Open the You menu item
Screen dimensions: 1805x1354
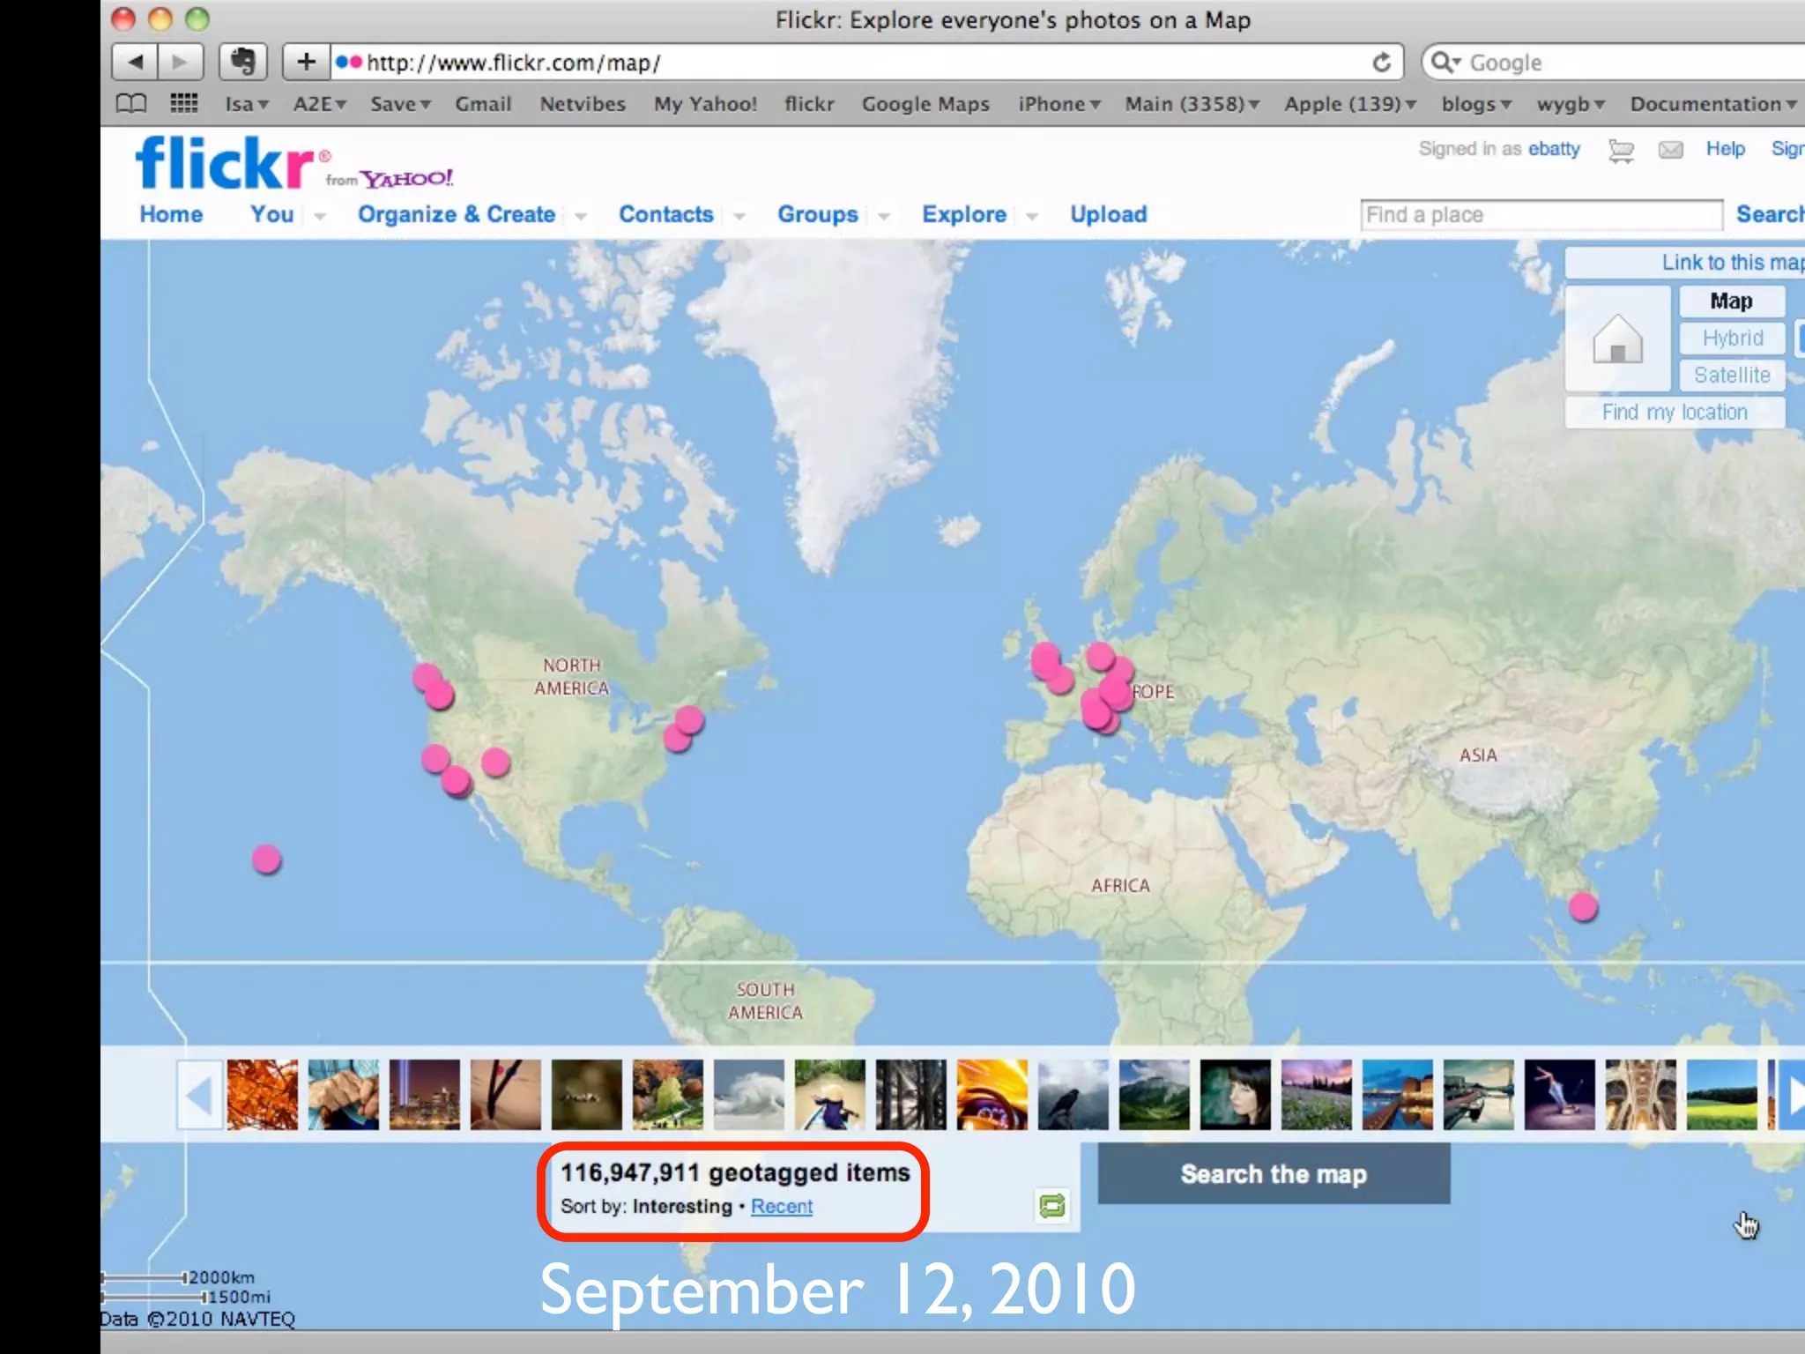coord(271,214)
